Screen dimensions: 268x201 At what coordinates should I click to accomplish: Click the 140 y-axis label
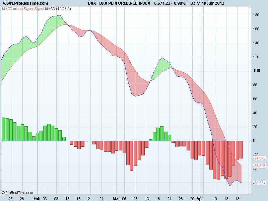(256, 43)
